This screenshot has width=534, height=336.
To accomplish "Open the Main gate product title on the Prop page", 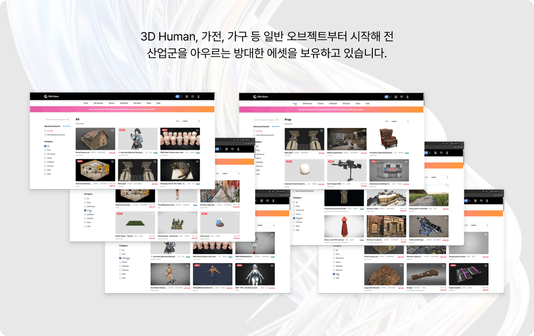I will (x=289, y=153).
